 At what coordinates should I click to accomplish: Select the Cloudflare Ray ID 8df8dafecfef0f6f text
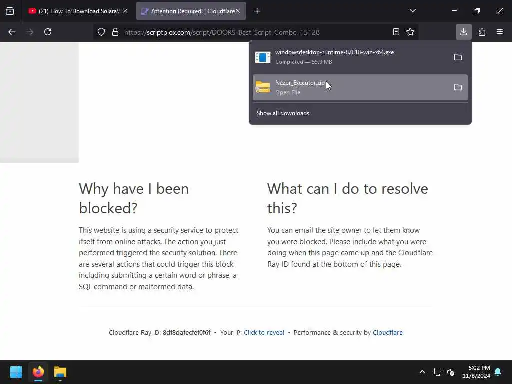(160, 332)
